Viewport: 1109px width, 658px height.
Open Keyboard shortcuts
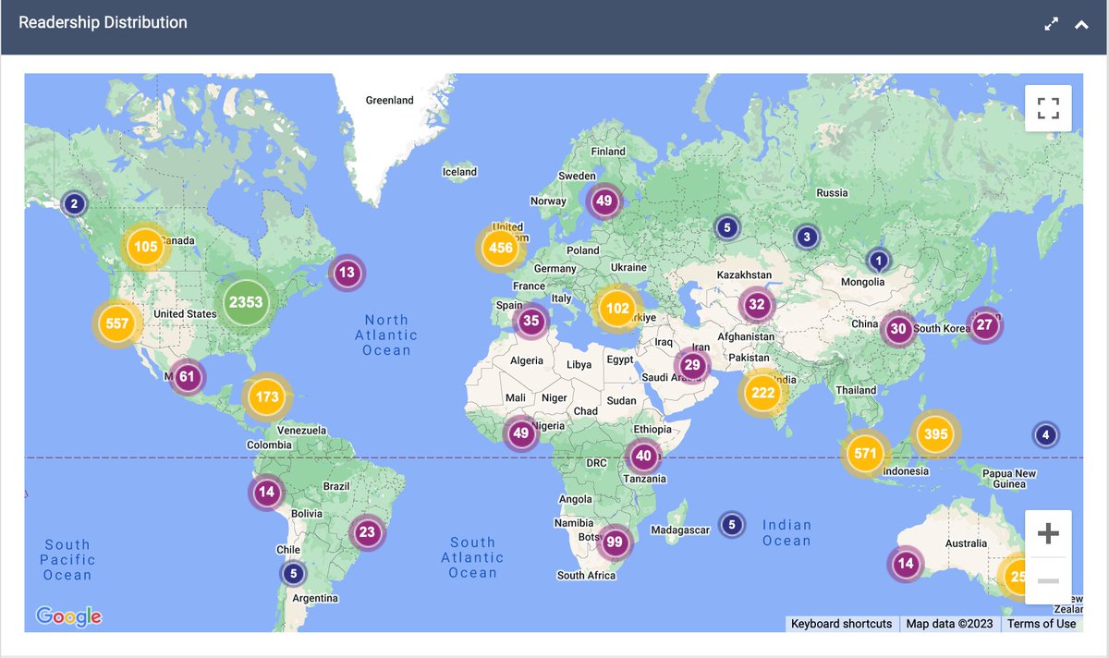(x=841, y=624)
